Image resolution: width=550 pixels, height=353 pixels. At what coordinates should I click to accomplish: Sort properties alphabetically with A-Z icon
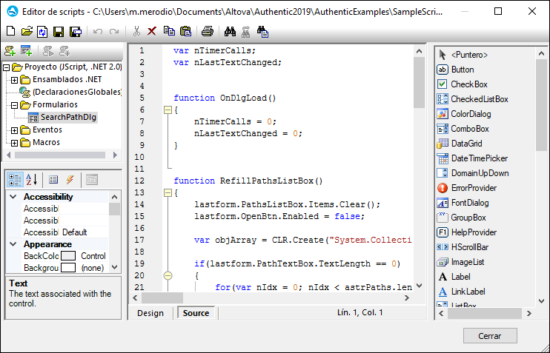tap(32, 179)
